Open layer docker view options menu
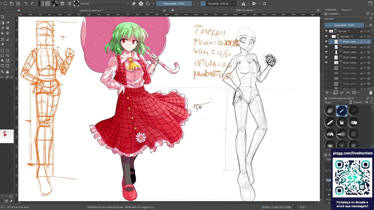374x210 pixels. (371, 25)
